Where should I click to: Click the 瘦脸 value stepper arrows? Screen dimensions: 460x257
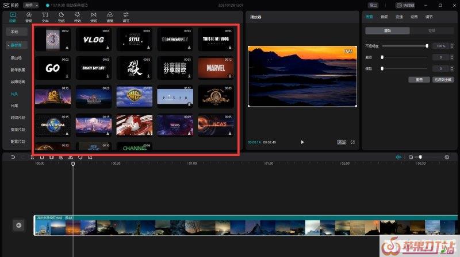(x=452, y=68)
